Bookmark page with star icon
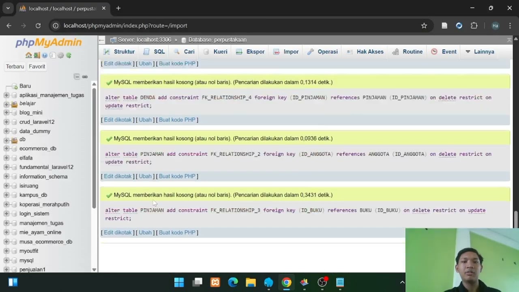Image resolution: width=519 pixels, height=292 pixels. 424,26
